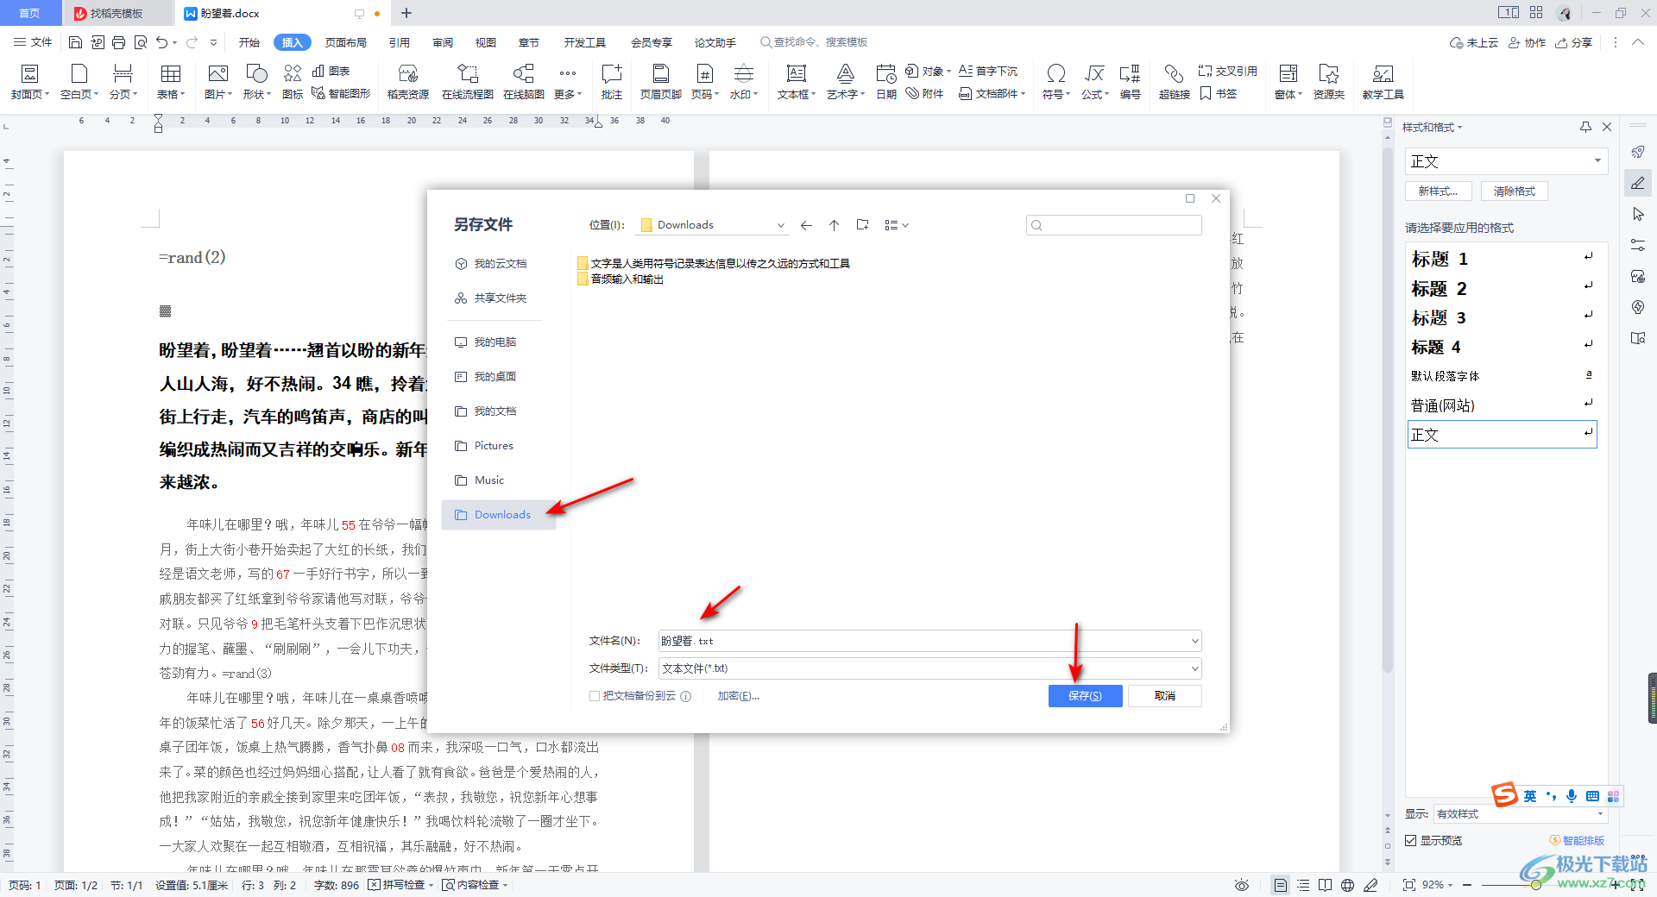Insert the date (日期)
The height and width of the screenshot is (897, 1657).
coord(886,82)
